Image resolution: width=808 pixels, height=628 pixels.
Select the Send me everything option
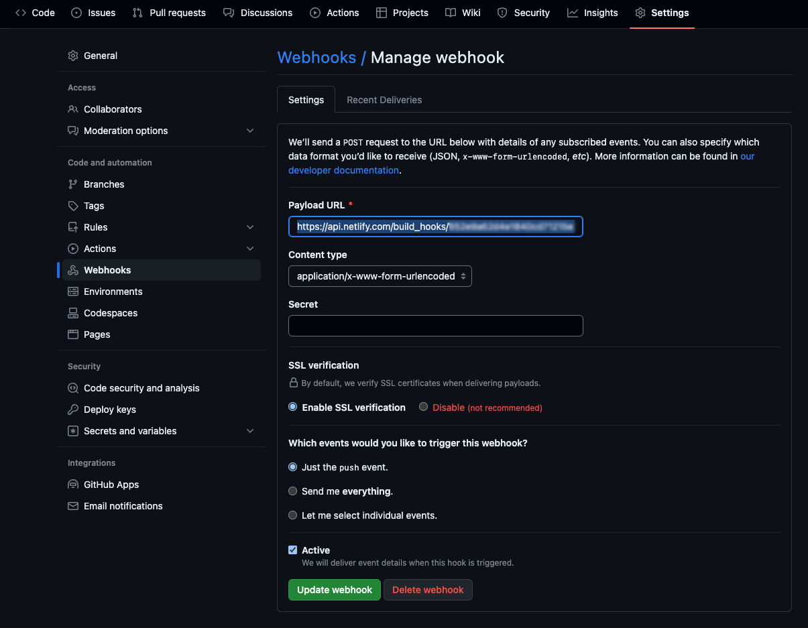click(292, 491)
